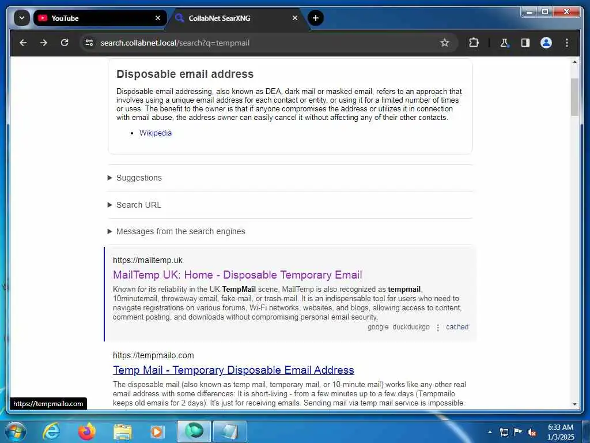
Task: Click the https://mailtemp.uk URL text
Action: [x=147, y=260]
